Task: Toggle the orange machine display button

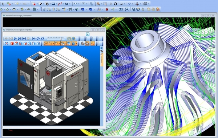Action: [x=73, y=44]
